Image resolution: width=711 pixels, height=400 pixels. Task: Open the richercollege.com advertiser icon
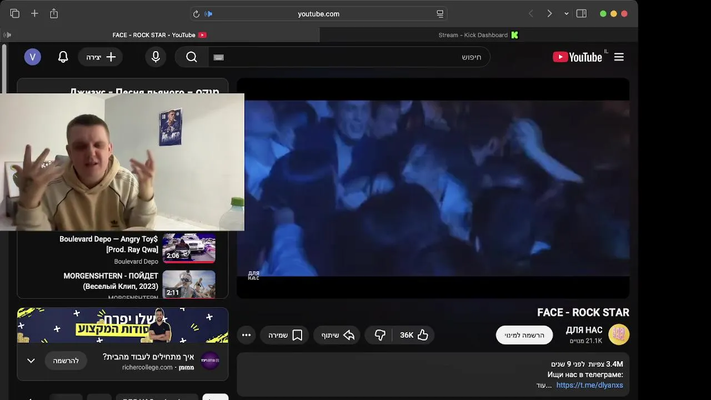click(x=210, y=361)
